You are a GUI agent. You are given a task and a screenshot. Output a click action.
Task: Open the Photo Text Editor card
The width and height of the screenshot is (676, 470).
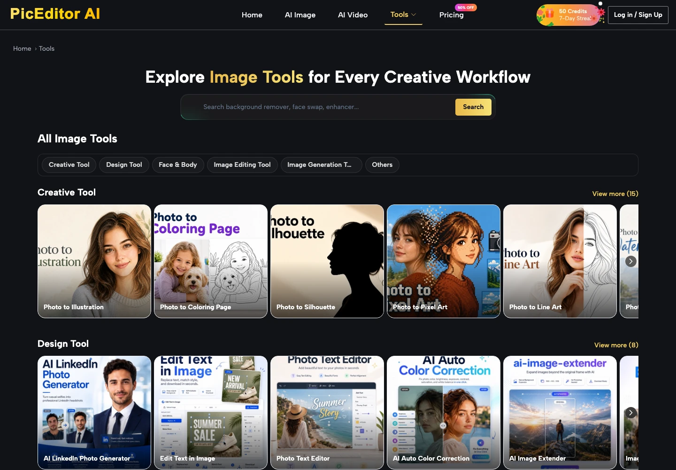click(327, 413)
